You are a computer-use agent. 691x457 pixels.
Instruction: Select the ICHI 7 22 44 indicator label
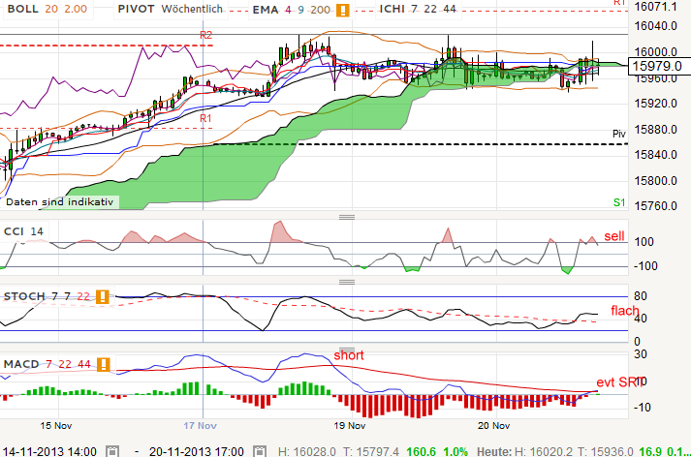(418, 9)
